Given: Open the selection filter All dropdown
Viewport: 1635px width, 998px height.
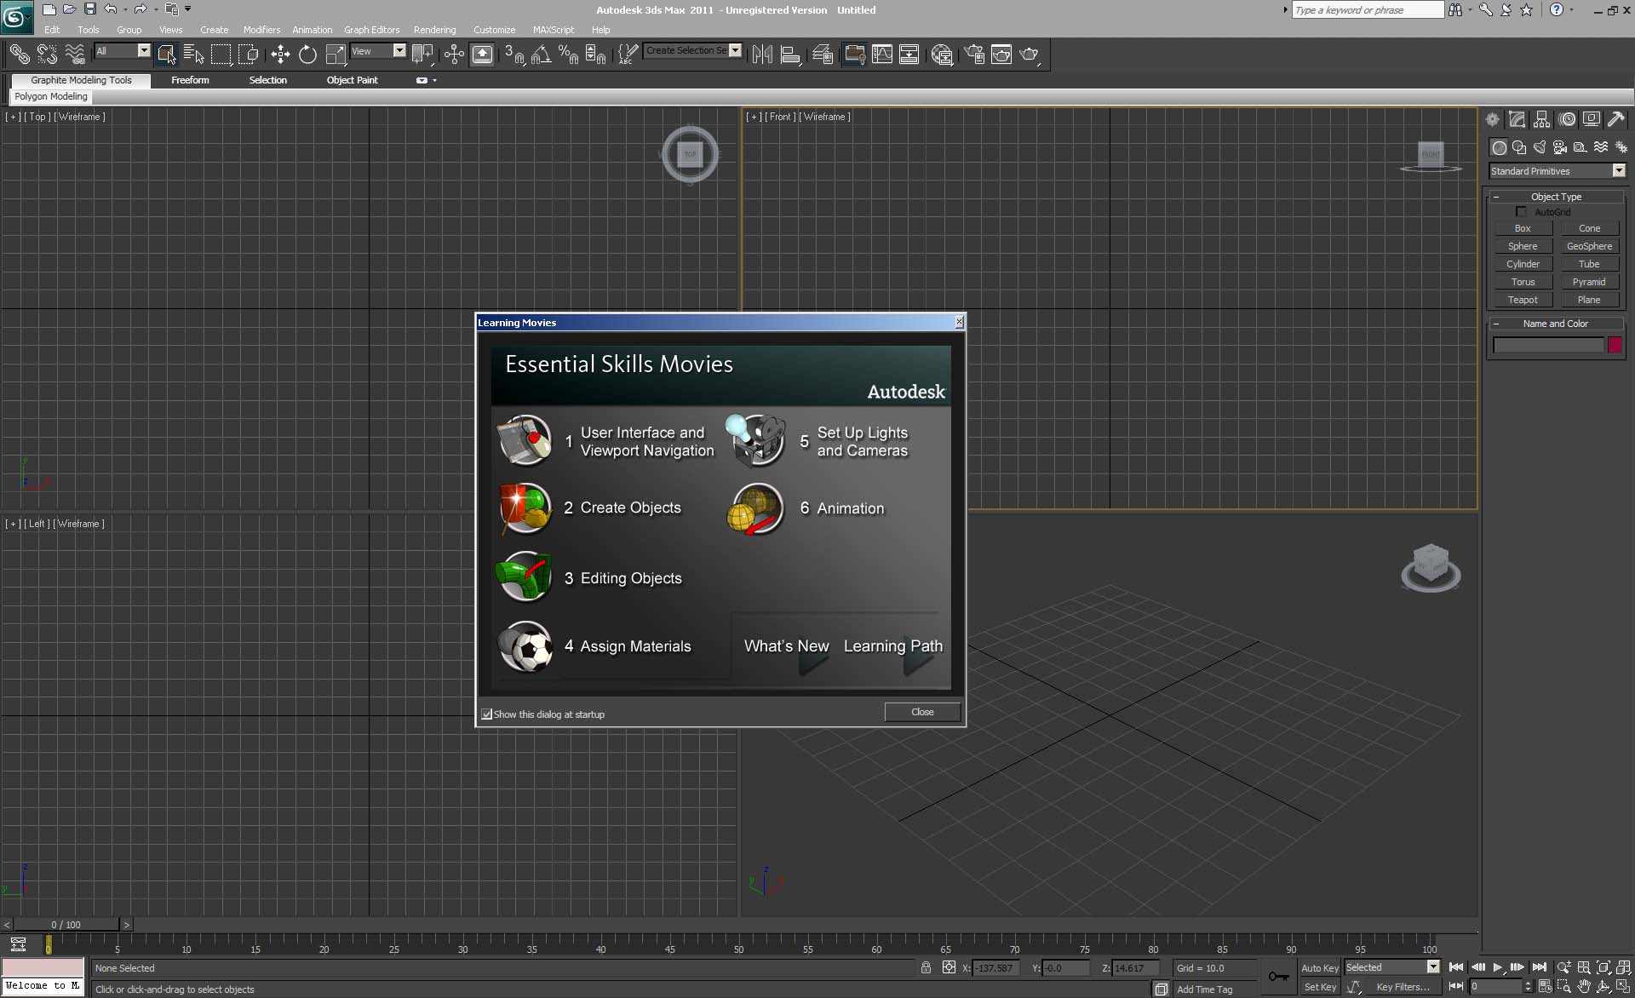Looking at the screenshot, I should [123, 51].
